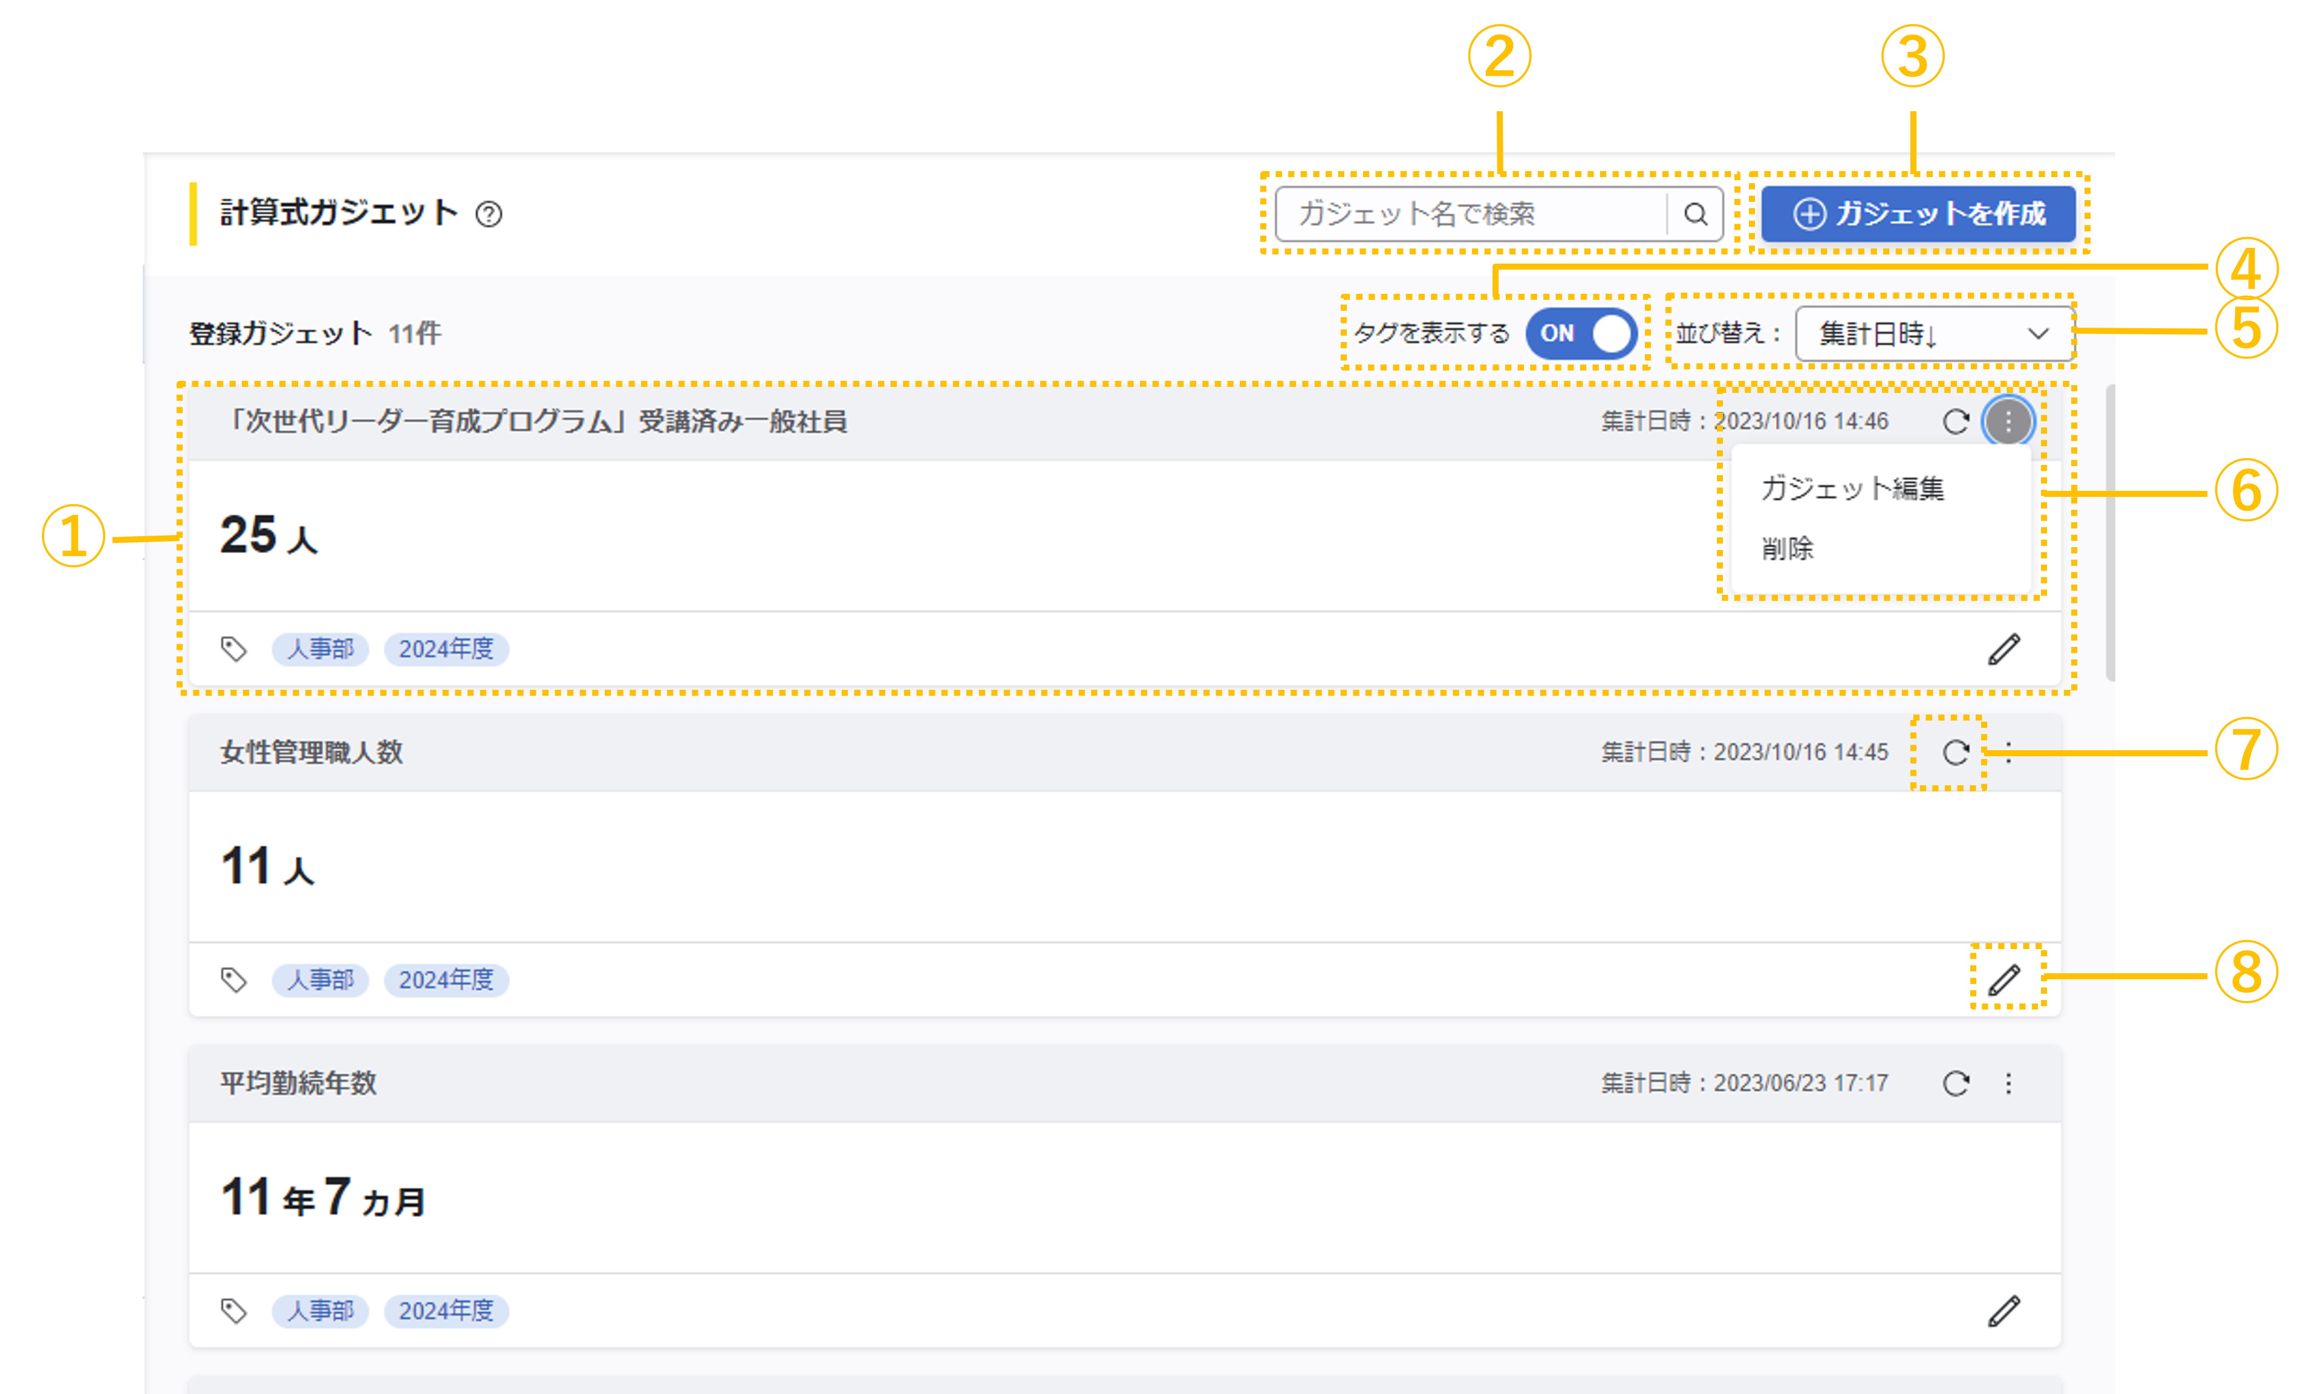This screenshot has width=2321, height=1394.
Task: Click the 人事部 tag on first gadget
Action: (x=319, y=649)
